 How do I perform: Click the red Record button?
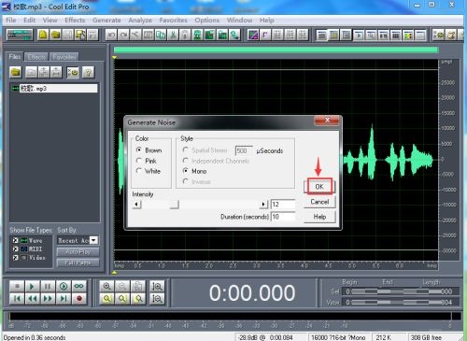[79, 299]
